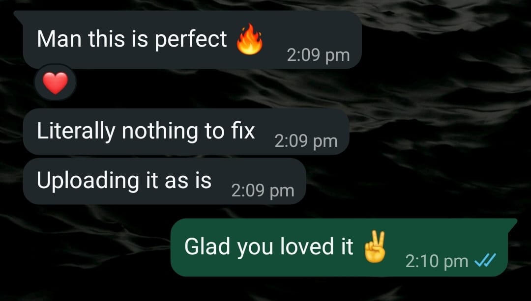Tap the word "Man" in first message
This screenshot has height=301, width=531.
pos(59,39)
